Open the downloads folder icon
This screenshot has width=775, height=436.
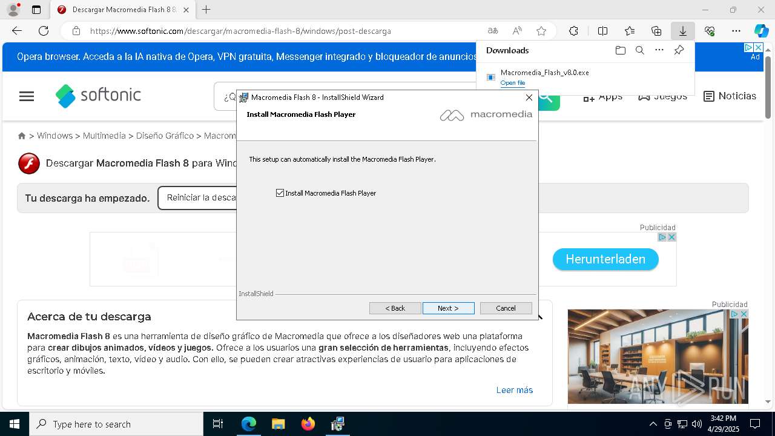(620, 50)
